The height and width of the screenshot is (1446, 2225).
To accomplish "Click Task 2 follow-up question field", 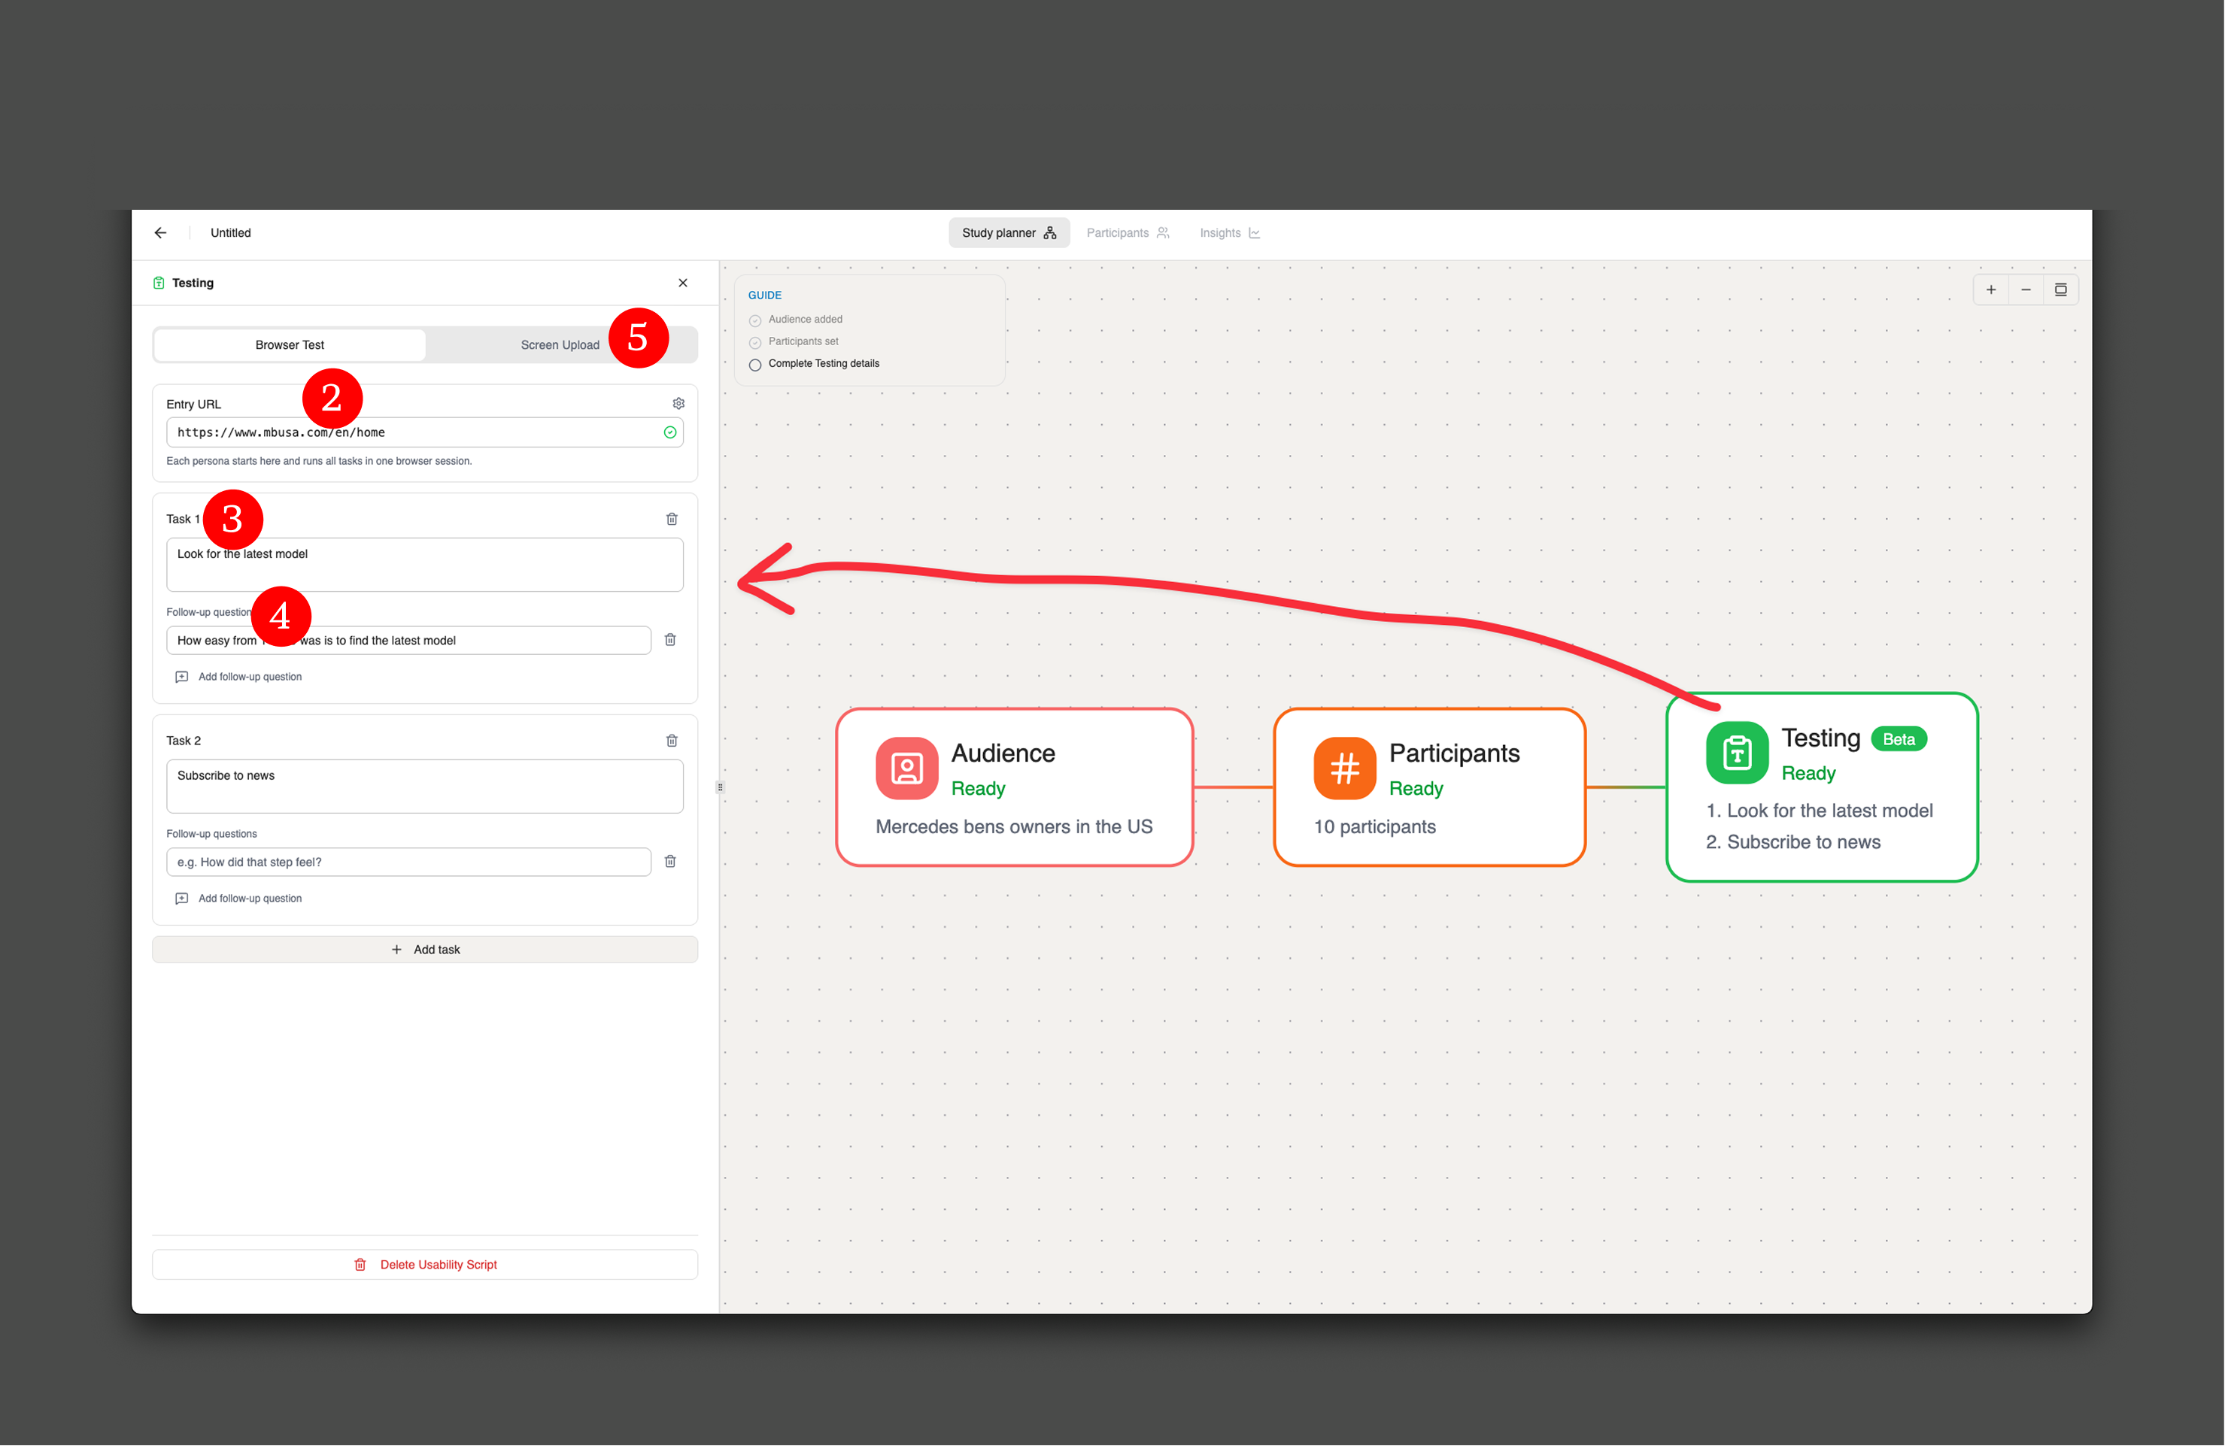I will click(x=408, y=862).
